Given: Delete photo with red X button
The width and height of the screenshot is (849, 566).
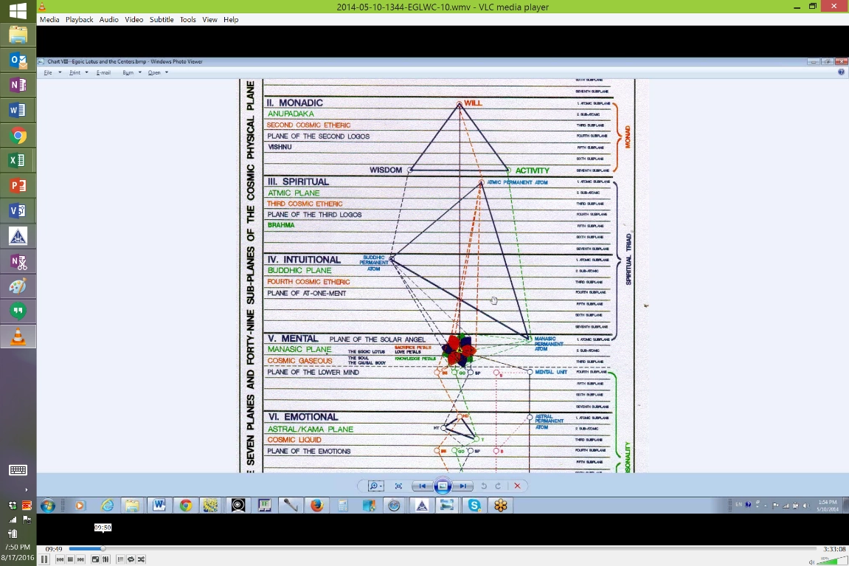Looking at the screenshot, I should coord(517,486).
